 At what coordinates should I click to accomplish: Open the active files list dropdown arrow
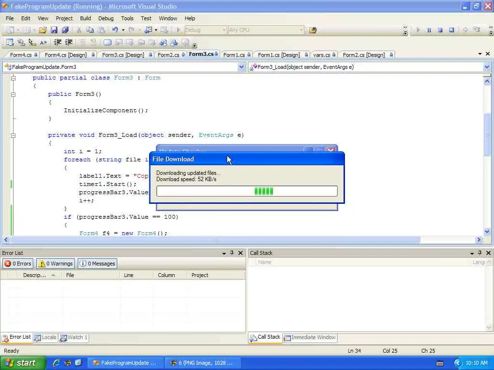(480, 54)
